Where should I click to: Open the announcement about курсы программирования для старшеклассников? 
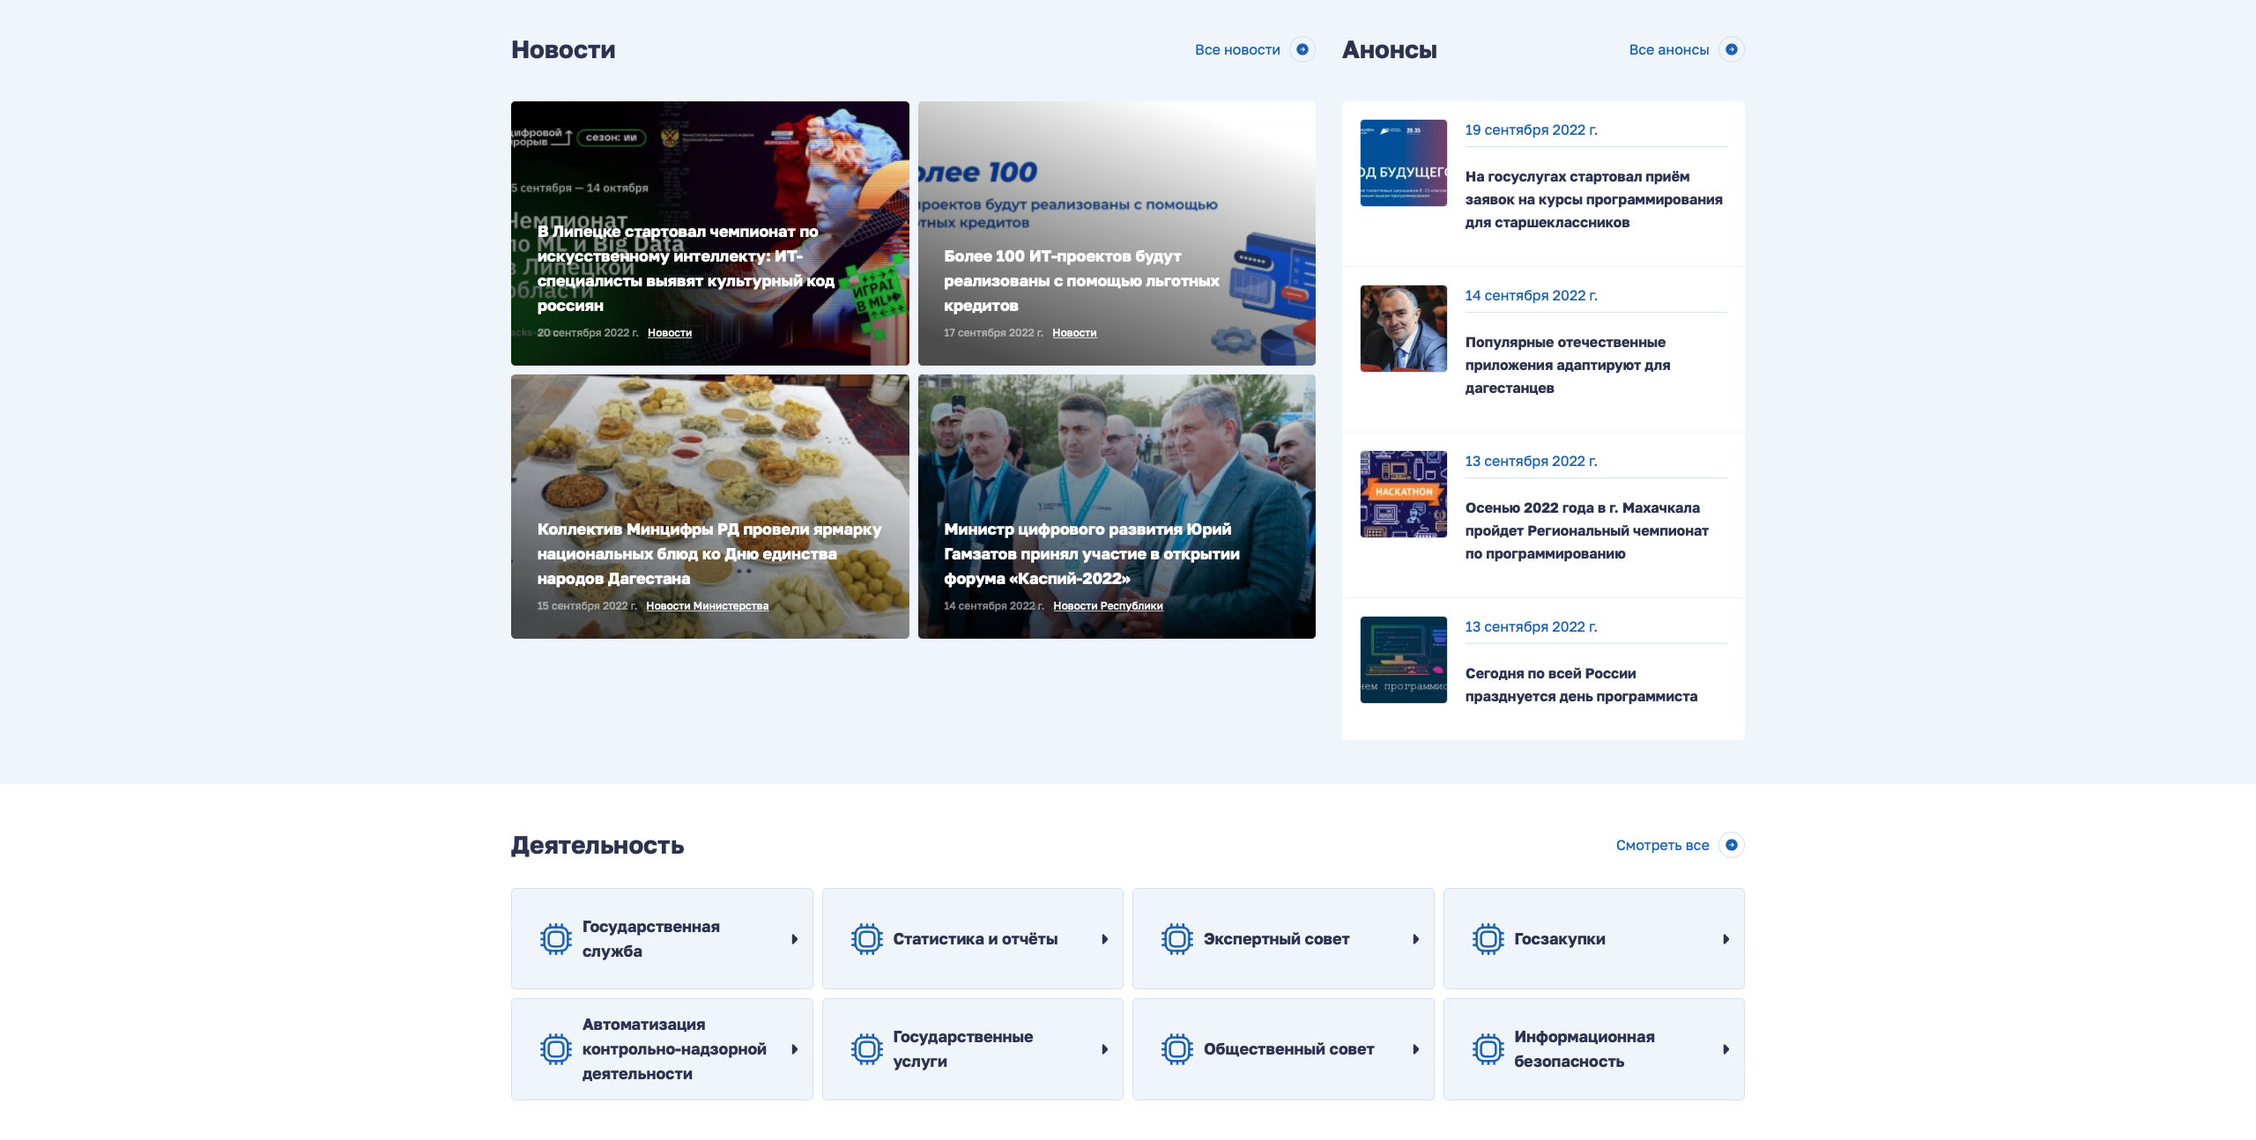(x=1593, y=200)
